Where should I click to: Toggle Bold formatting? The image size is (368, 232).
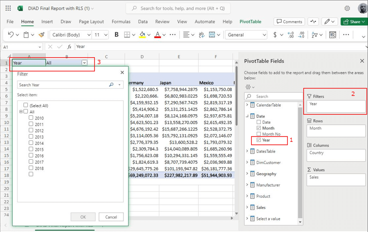(x=117, y=35)
